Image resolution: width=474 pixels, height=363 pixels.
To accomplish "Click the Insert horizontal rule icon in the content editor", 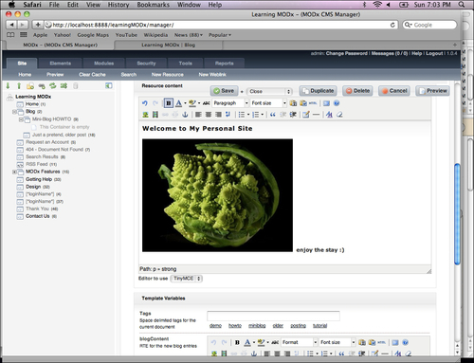I will coord(316,115).
